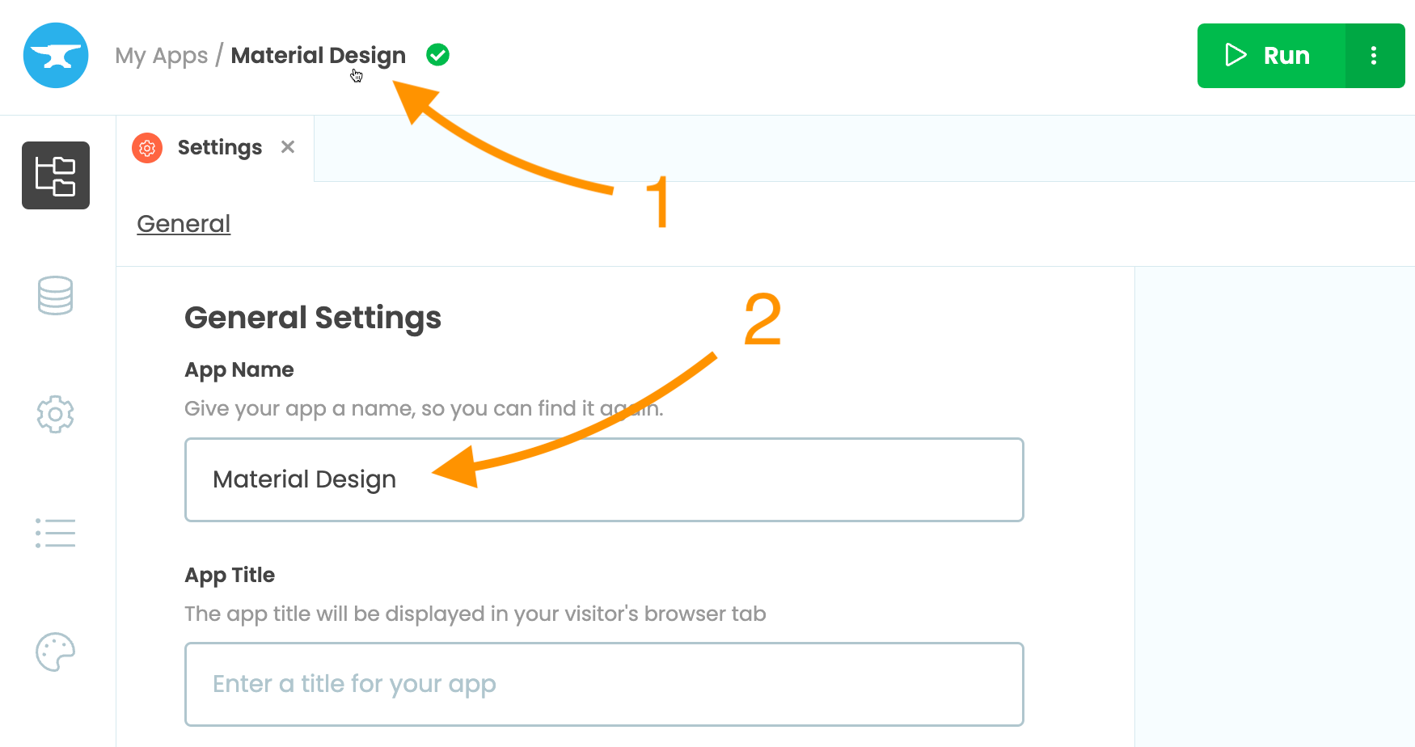Click the red gear icon on the Settings tab
The height and width of the screenshot is (747, 1415).
point(146,148)
